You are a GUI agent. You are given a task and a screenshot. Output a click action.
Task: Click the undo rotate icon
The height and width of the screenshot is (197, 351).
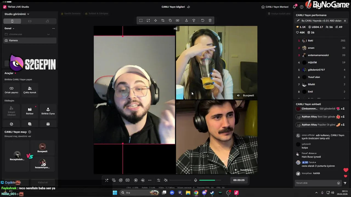(x=203, y=21)
